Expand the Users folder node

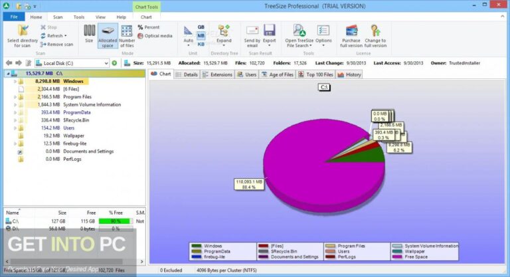(15, 128)
